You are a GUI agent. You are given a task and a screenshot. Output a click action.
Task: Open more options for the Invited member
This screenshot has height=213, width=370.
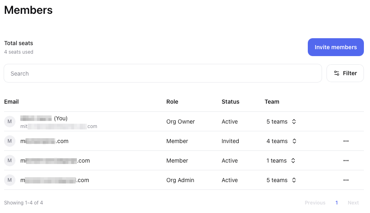(x=346, y=141)
